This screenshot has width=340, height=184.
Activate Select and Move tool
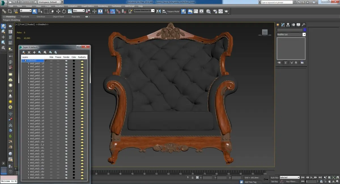click(x=58, y=11)
